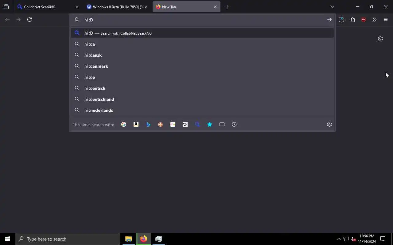393x245 pixels.
Task: Search this time with Amazon
Action: [136, 124]
